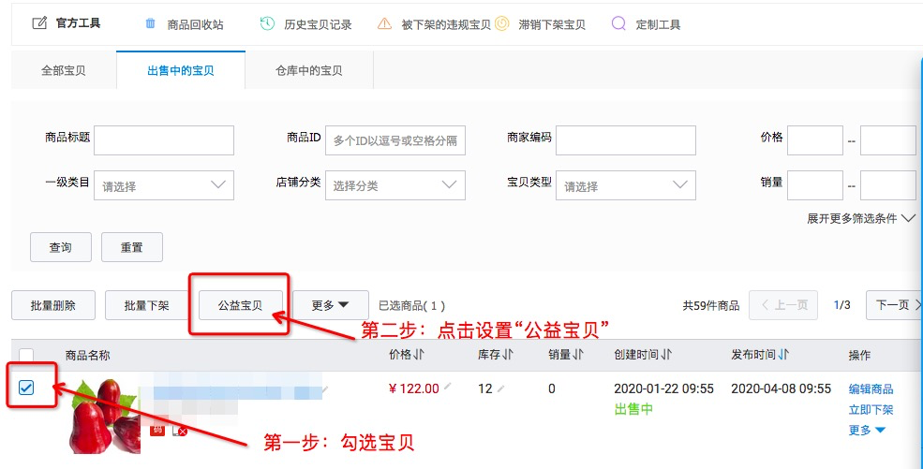
Task: Sort by 创建时间 column sort icon
Action: (666, 355)
